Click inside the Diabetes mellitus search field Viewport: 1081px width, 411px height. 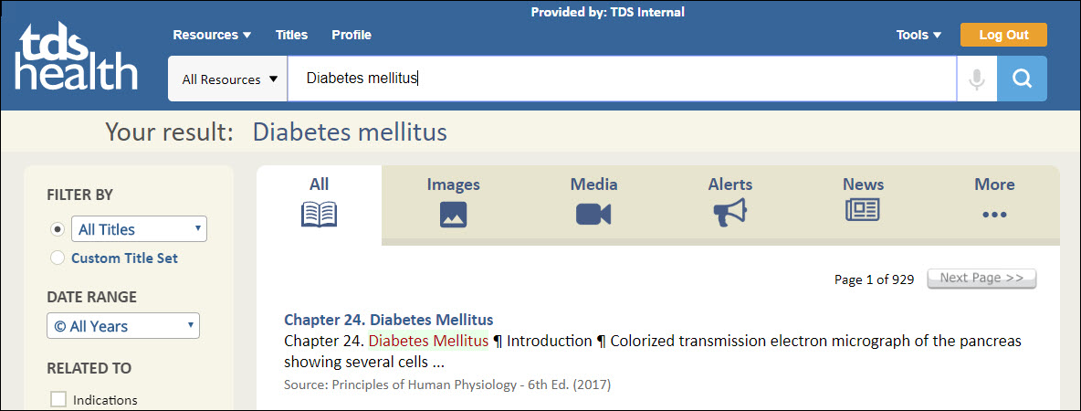click(x=621, y=79)
